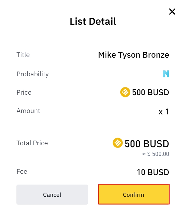Click the Mike Tyson Bronze title text
Viewport: 184px width, 211px height.
133,55
